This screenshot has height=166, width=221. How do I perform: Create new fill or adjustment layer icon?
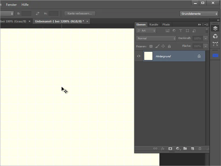coord(178,149)
